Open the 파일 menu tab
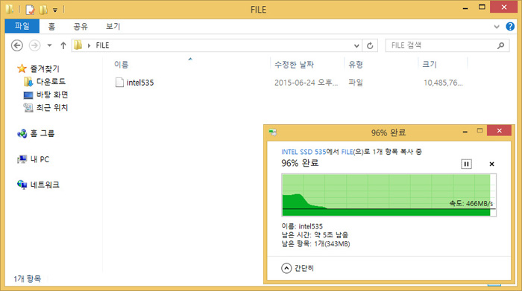 (x=22, y=26)
